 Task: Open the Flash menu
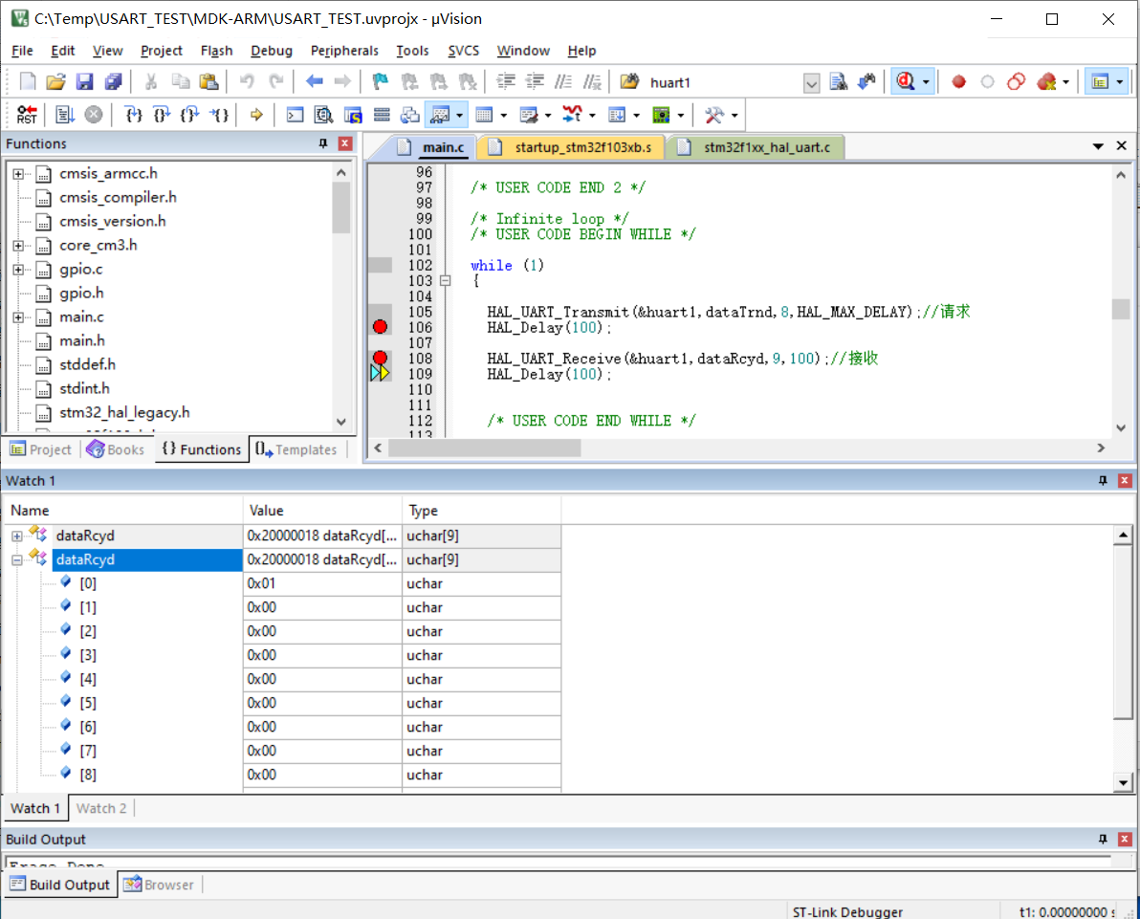coord(216,50)
